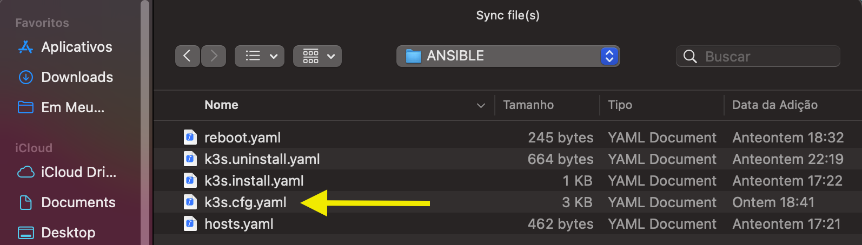Select the hosts.yaml file icon
Screen dimensions: 862x245
pyautogui.click(x=190, y=224)
